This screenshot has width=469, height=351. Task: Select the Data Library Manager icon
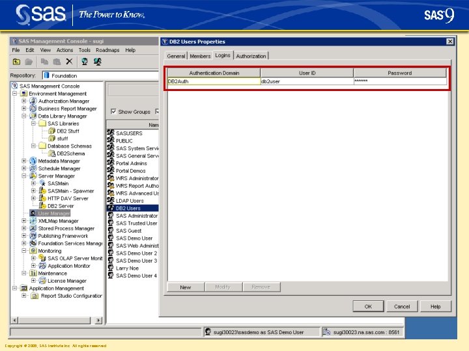[33, 116]
